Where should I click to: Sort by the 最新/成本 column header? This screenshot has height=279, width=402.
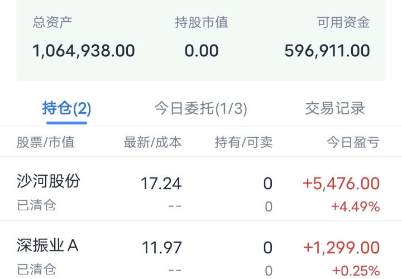(152, 142)
